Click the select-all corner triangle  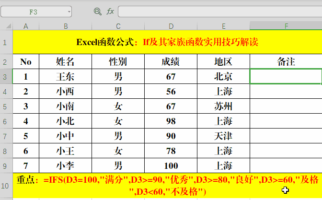point(9,26)
